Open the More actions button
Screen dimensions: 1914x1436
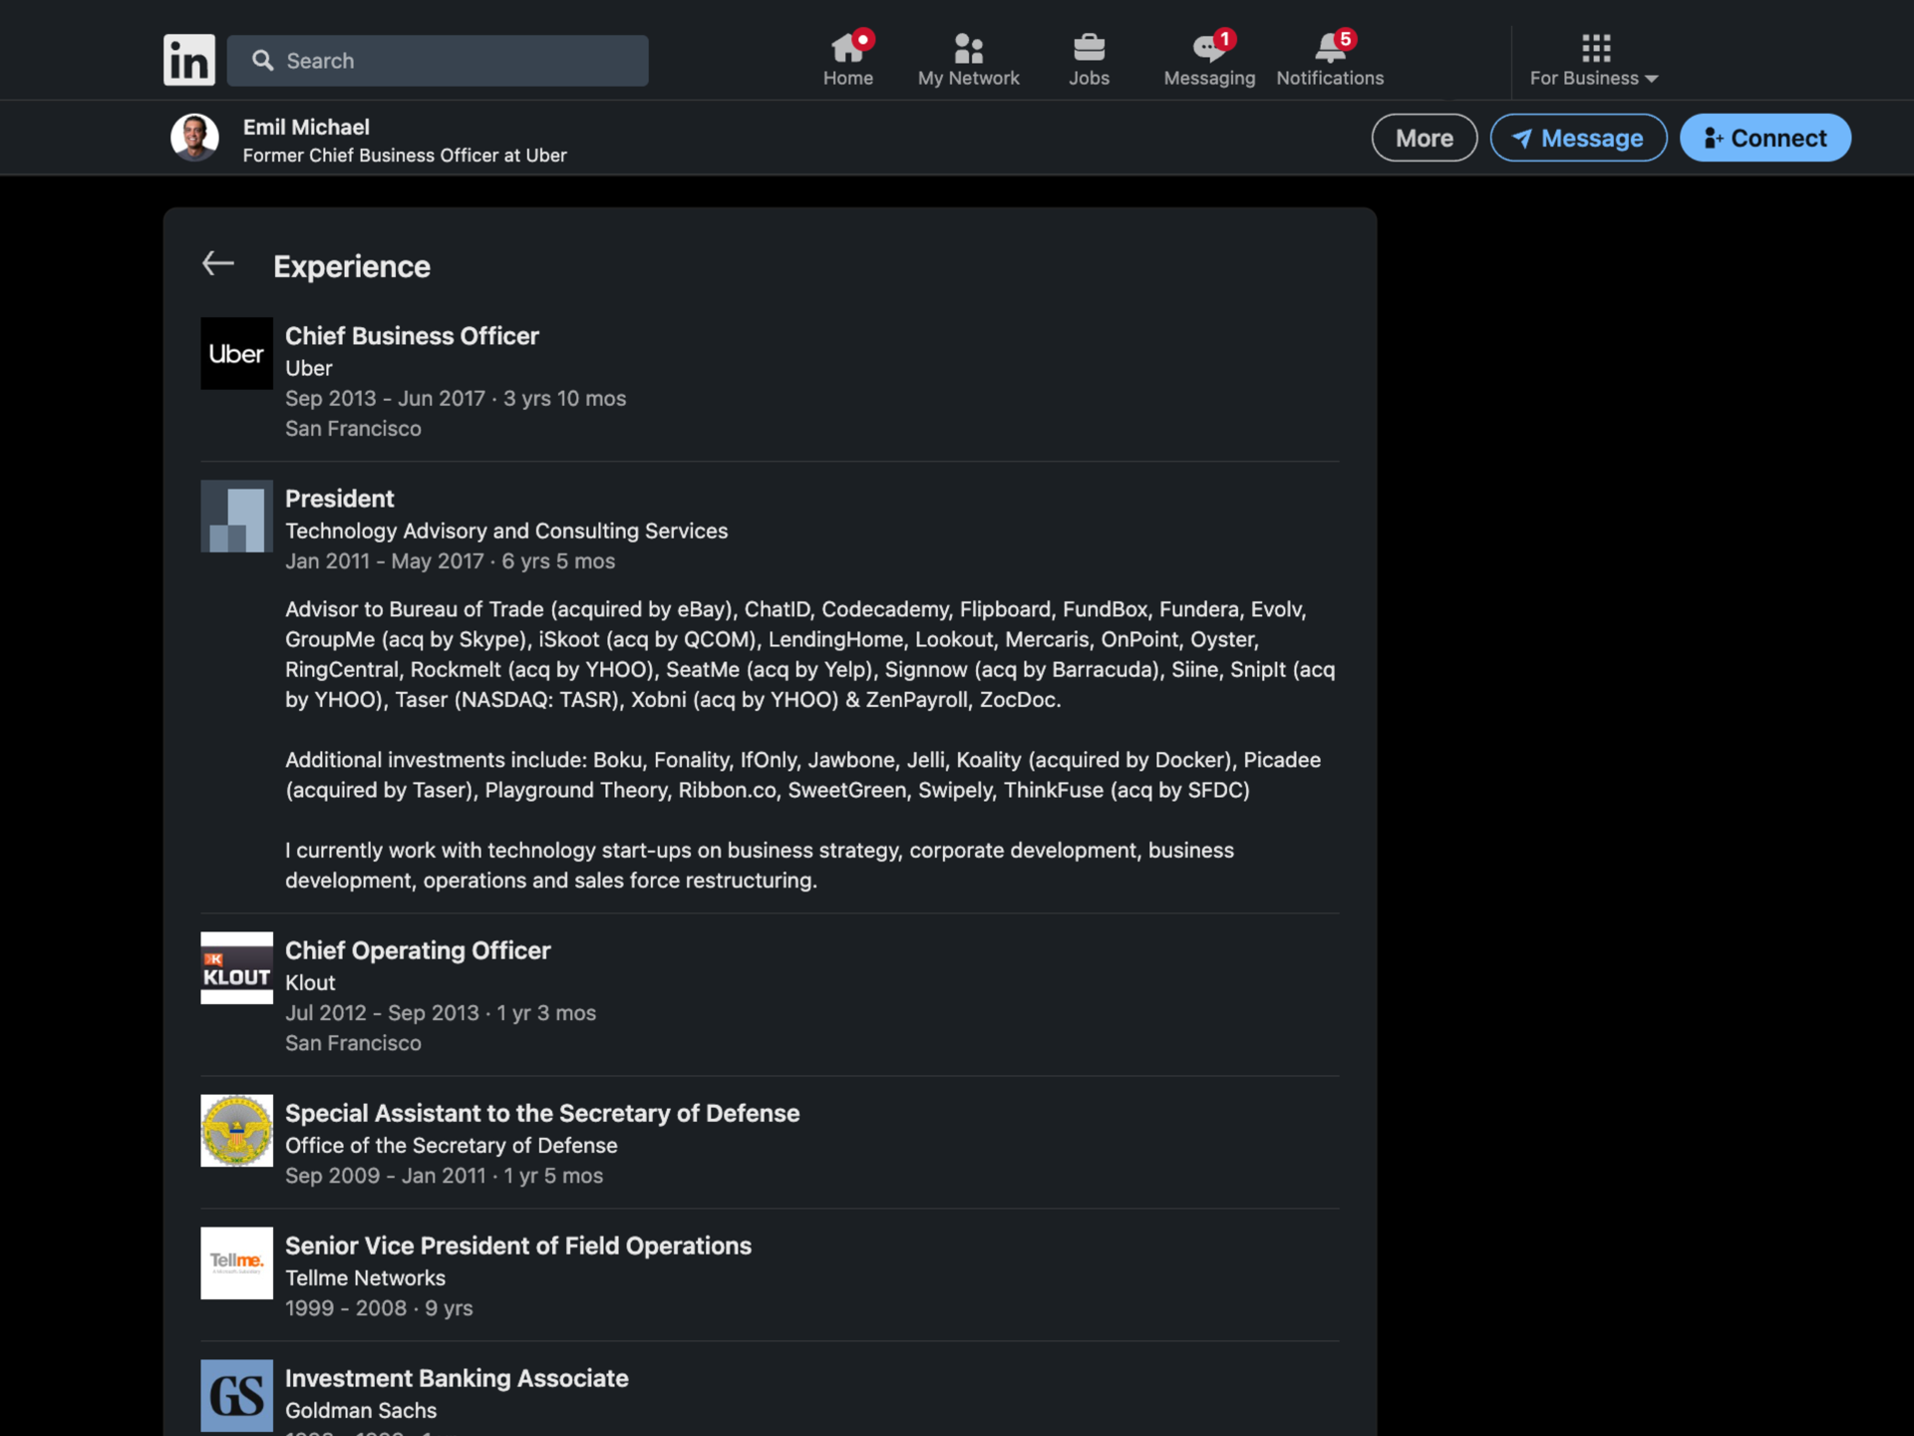(x=1424, y=138)
